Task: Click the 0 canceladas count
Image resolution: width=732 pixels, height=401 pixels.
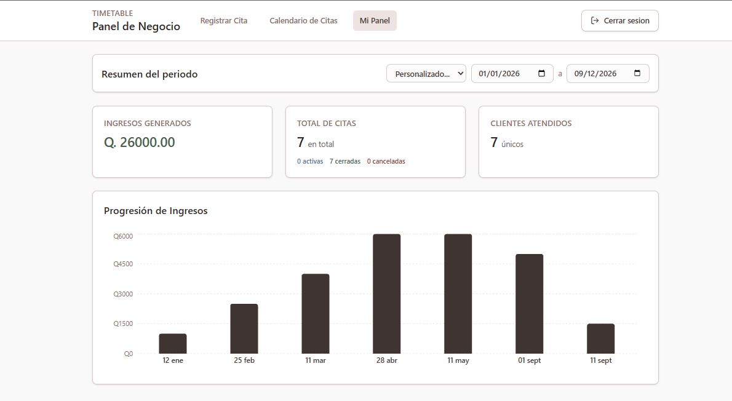Action: click(386, 161)
